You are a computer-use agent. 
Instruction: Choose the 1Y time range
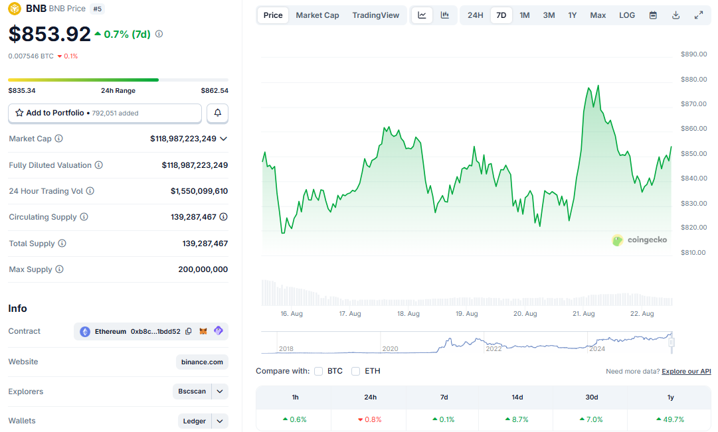tap(573, 15)
